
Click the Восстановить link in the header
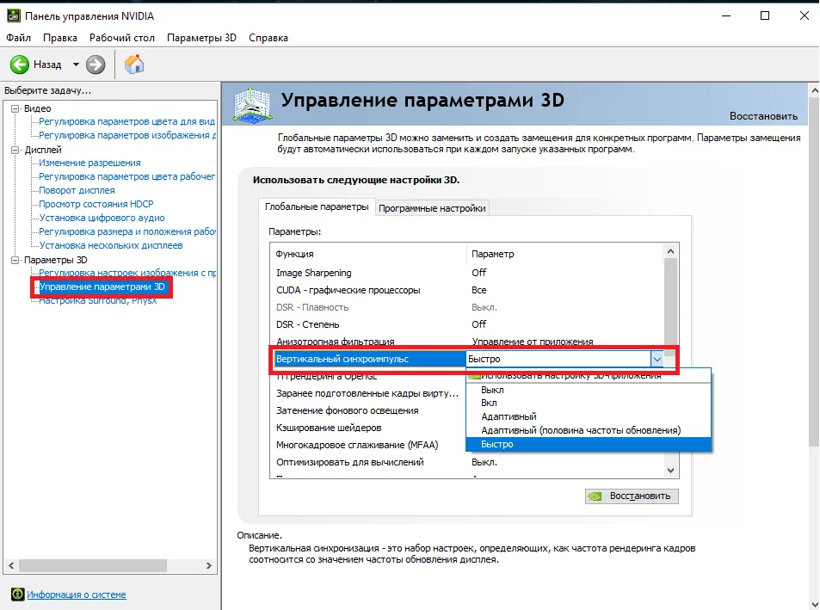[763, 116]
